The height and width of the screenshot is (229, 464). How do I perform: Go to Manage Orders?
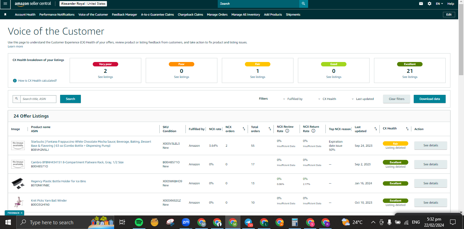(x=217, y=15)
